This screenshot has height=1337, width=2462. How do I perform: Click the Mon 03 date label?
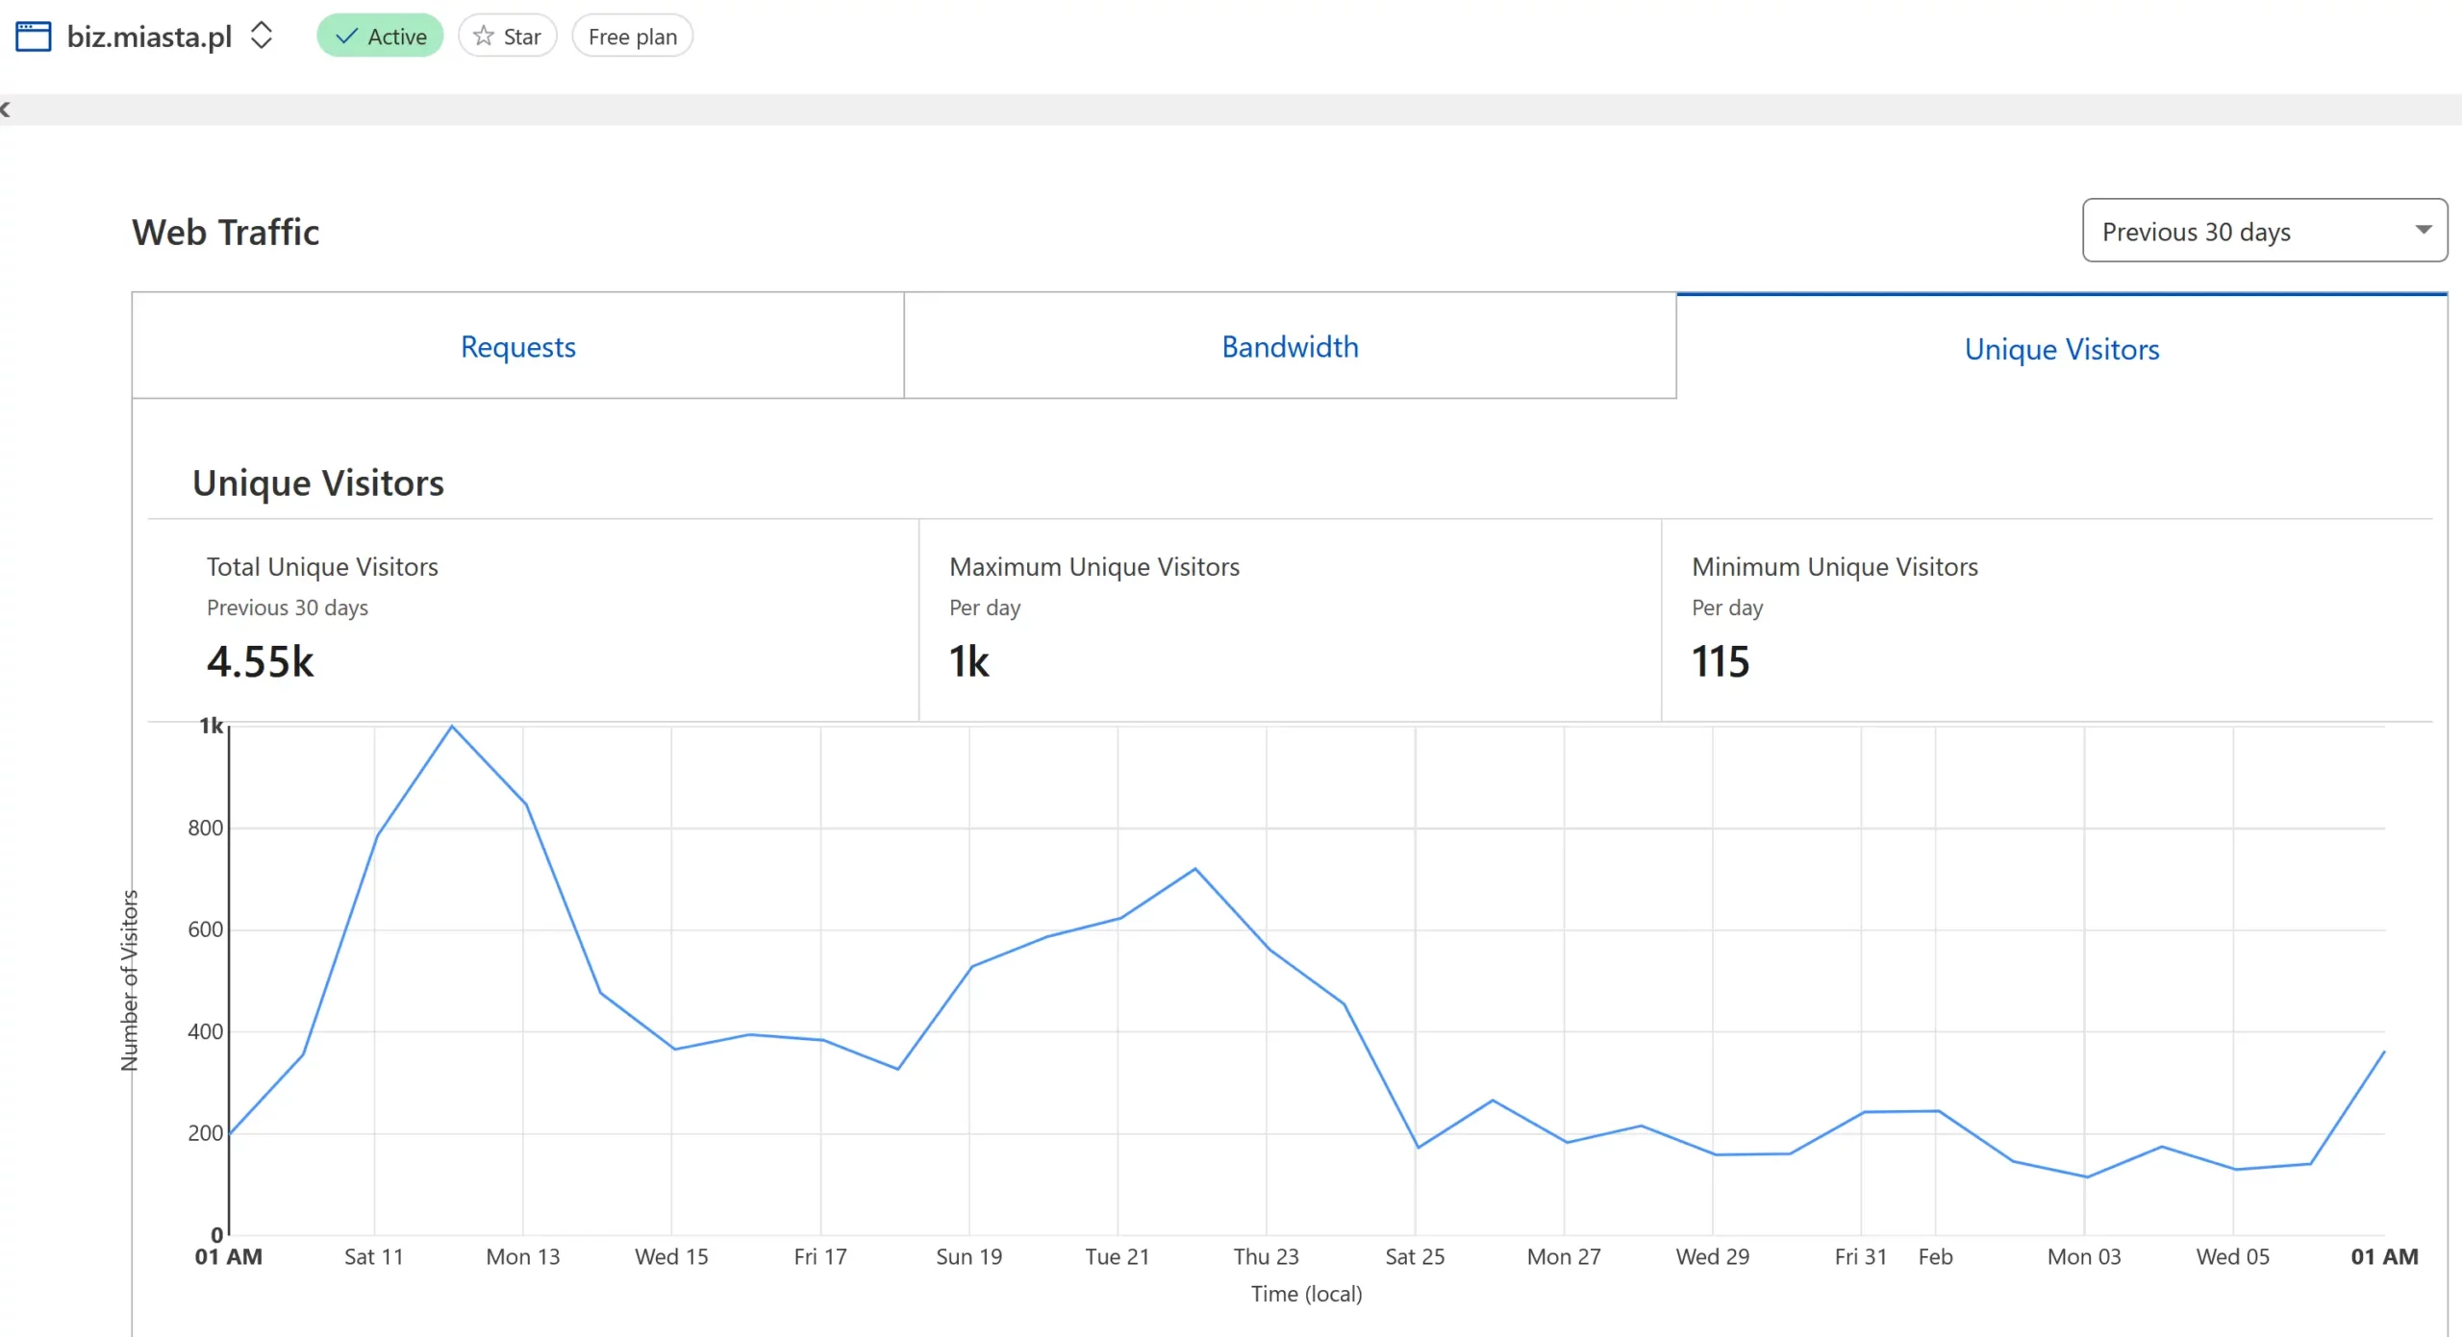[x=2083, y=1256]
